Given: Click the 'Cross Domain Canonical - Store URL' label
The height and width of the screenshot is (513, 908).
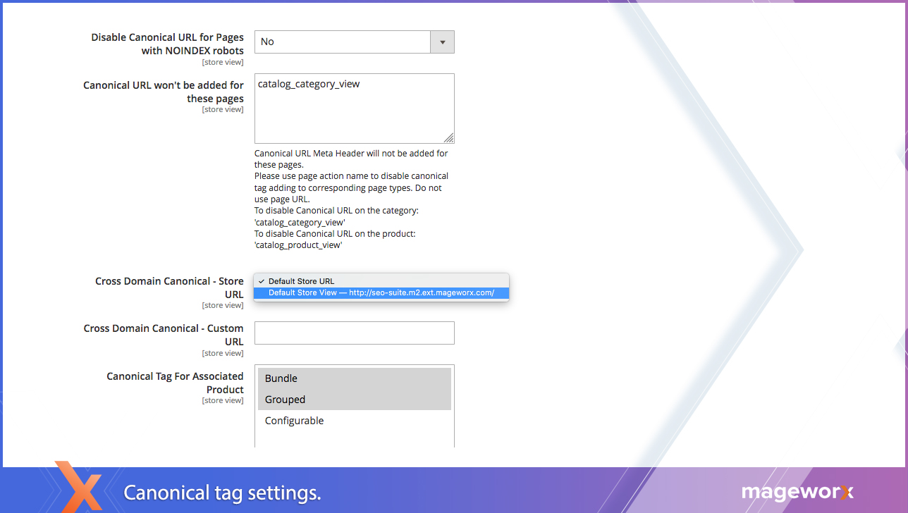Looking at the screenshot, I should [x=169, y=288].
